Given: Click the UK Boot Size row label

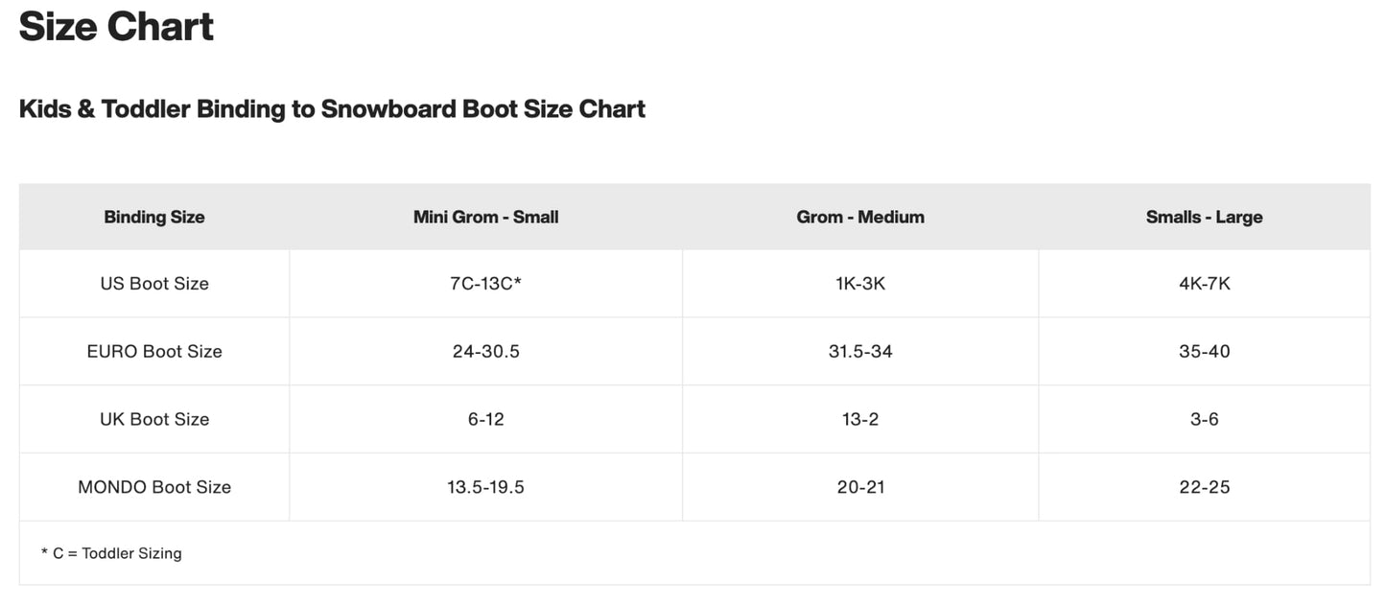Looking at the screenshot, I should [x=154, y=419].
